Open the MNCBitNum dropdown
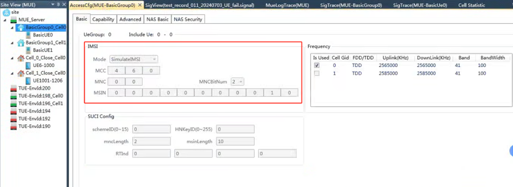513x187 pixels. 237,82
